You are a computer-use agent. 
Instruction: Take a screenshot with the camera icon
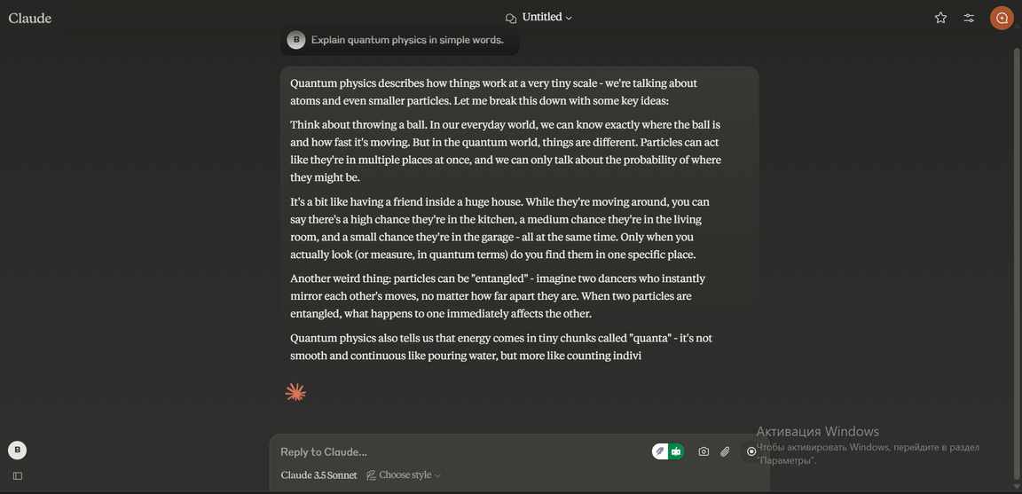(704, 451)
